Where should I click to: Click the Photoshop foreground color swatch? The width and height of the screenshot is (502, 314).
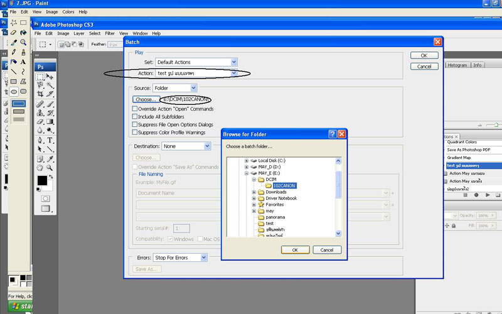[42, 181]
